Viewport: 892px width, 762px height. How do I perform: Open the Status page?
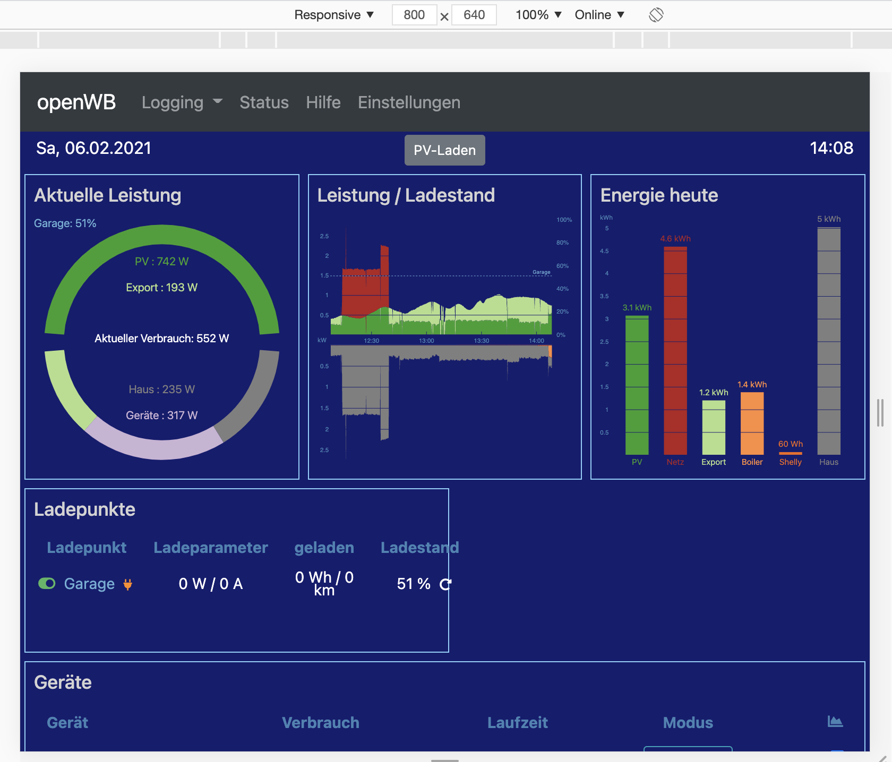[264, 102]
